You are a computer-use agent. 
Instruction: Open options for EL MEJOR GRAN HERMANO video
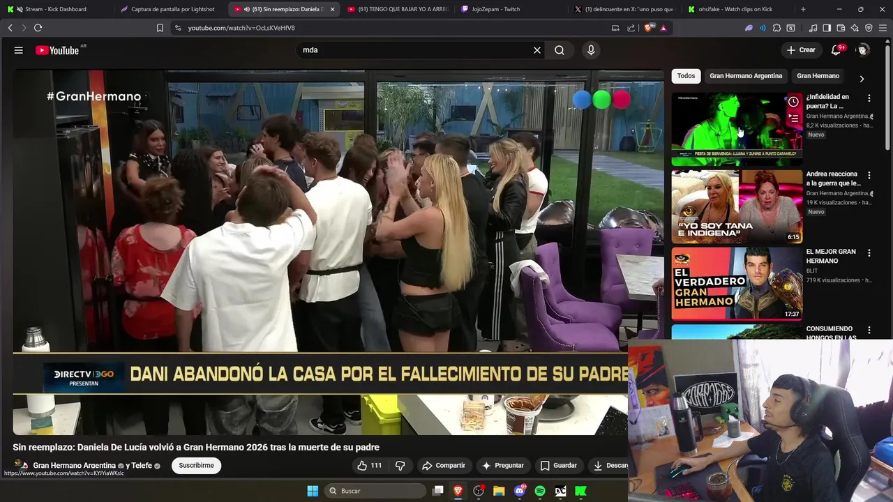coord(869,253)
